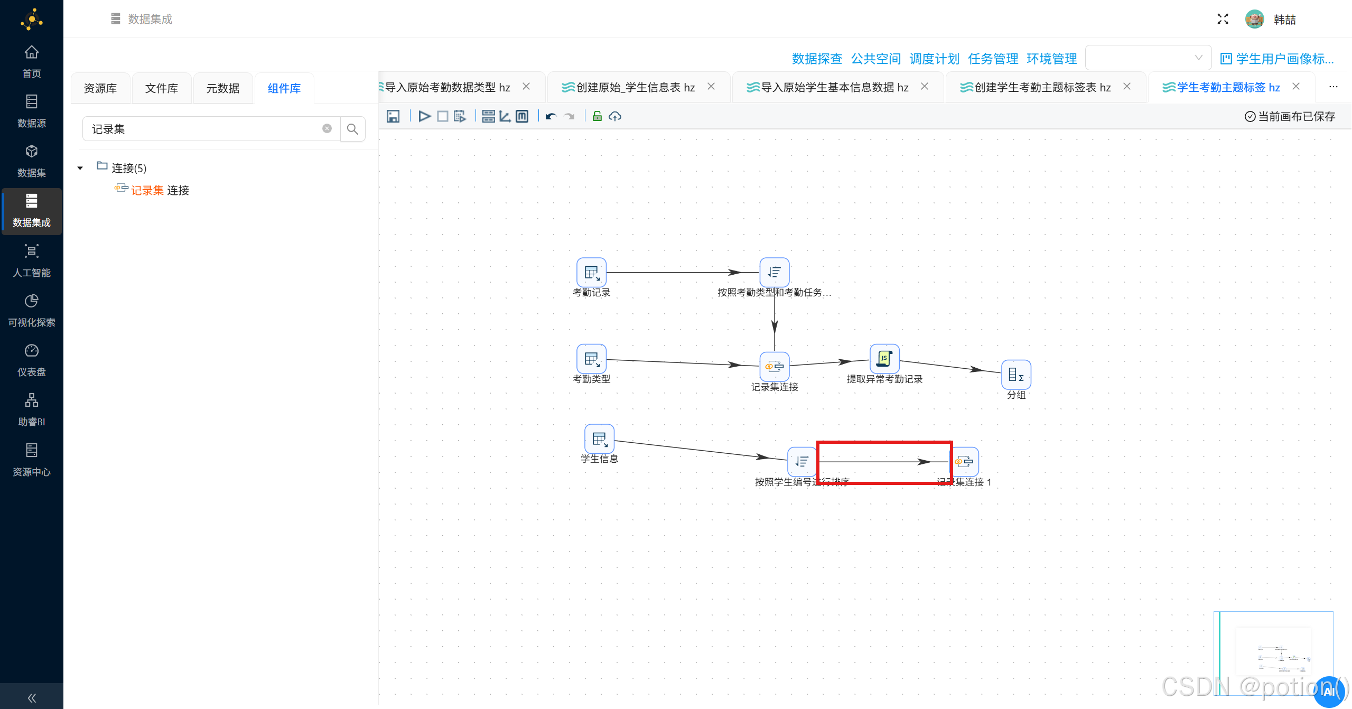Open the 公共空间 link
The image size is (1352, 709).
point(875,59)
